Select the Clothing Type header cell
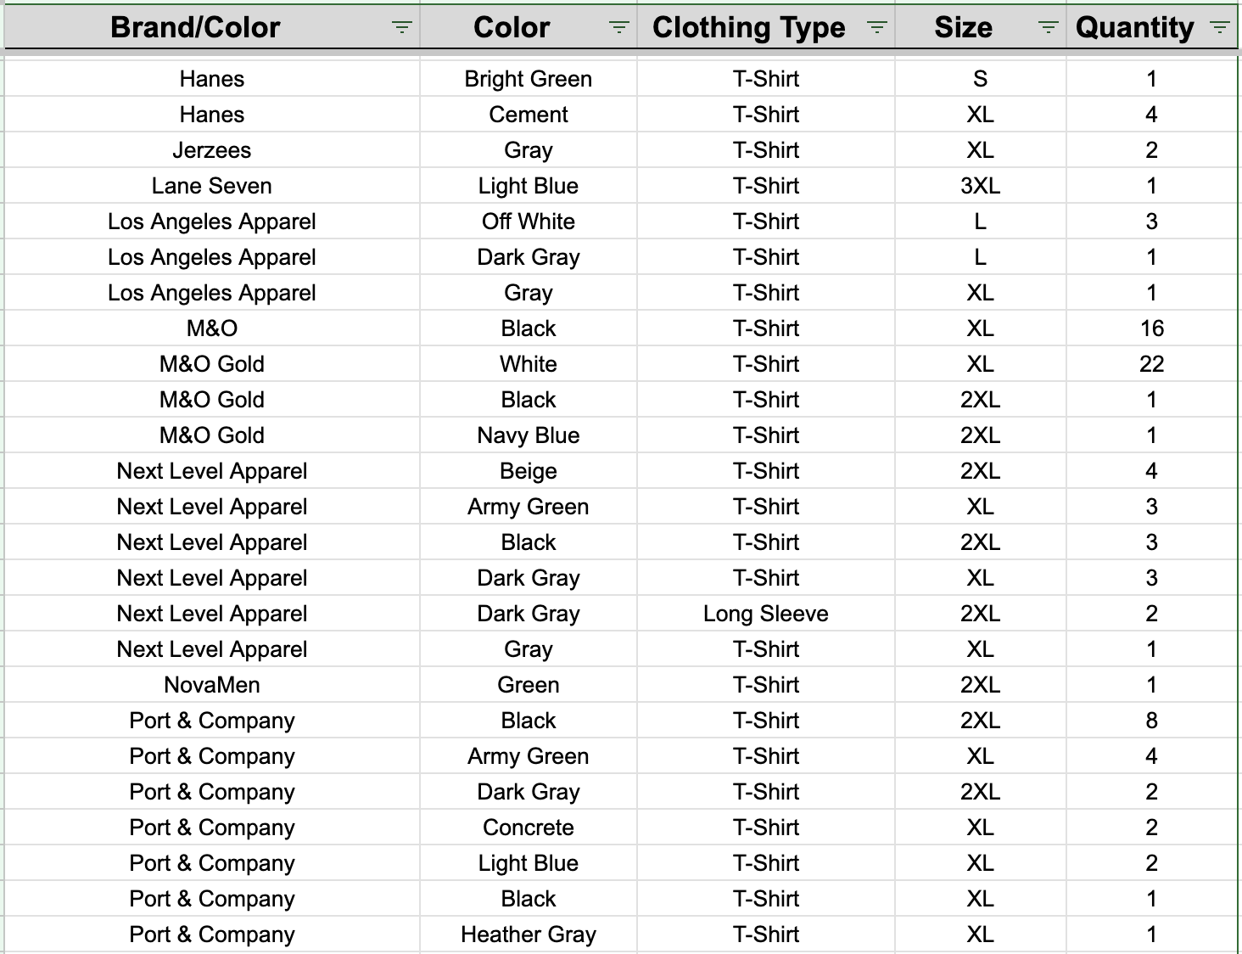 tap(766, 27)
